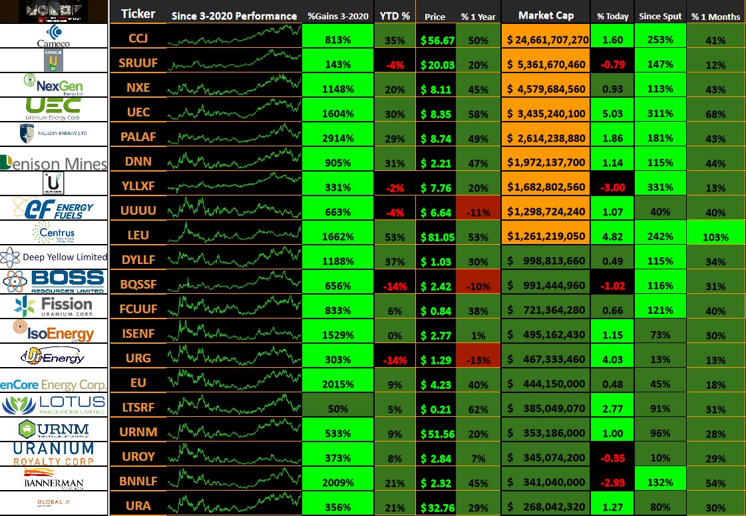746x516 pixels.
Task: Click the Deep Yellow Limited logo
Action: [x=53, y=257]
